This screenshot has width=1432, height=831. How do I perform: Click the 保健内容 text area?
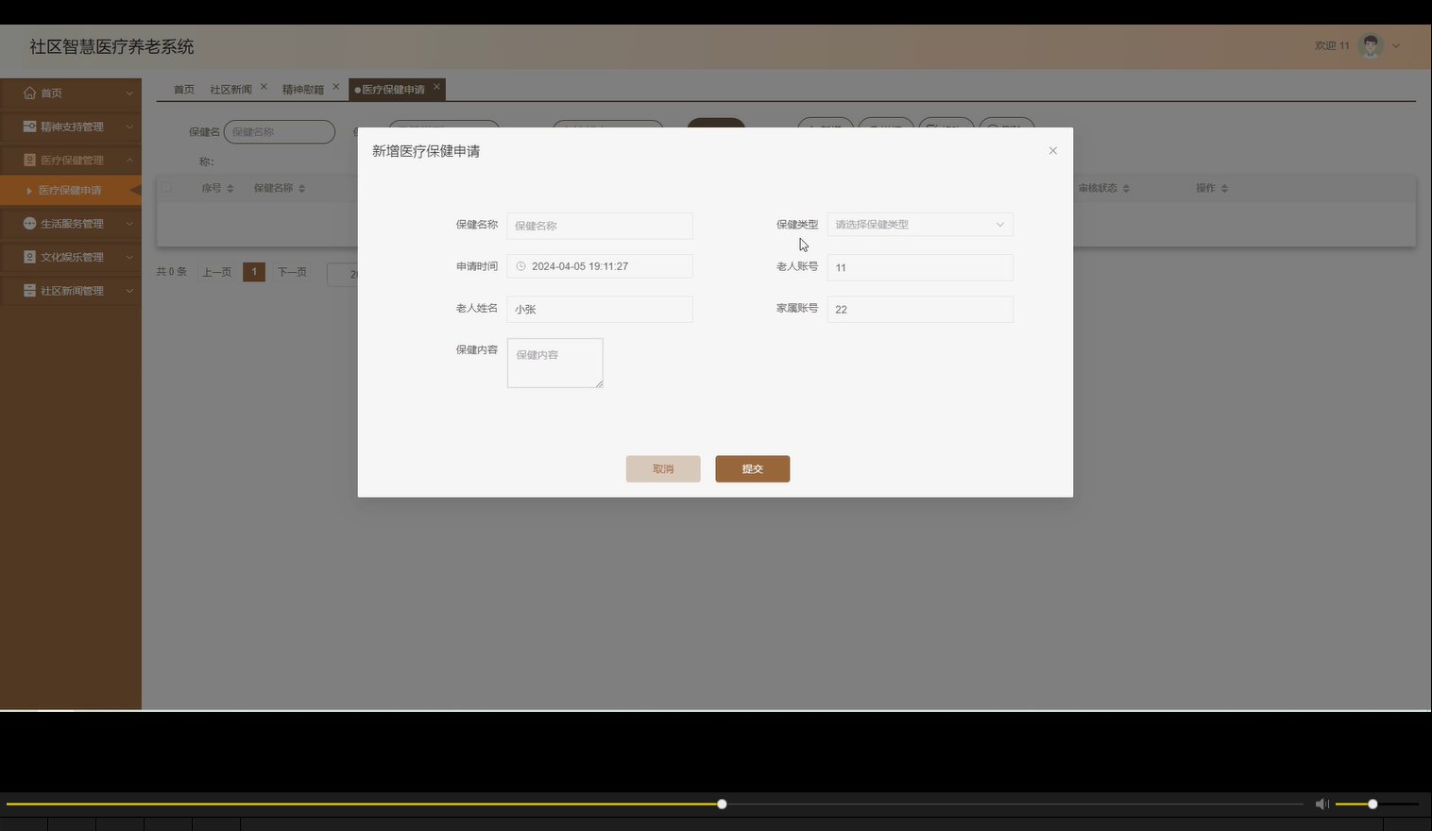pyautogui.click(x=555, y=363)
